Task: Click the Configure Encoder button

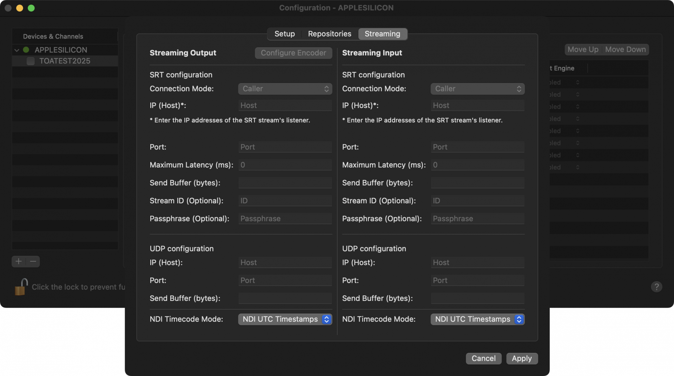Action: [x=293, y=53]
